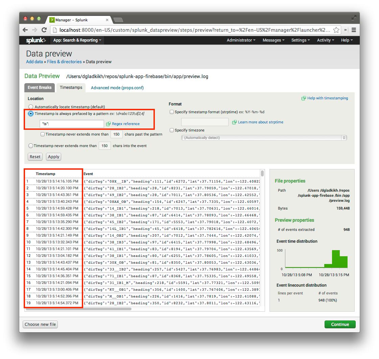
Task: Click row 10 timestamp 5:13:32.343 PM
Action: point(57,242)
